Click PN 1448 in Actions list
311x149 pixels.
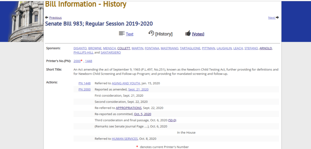click(84, 83)
